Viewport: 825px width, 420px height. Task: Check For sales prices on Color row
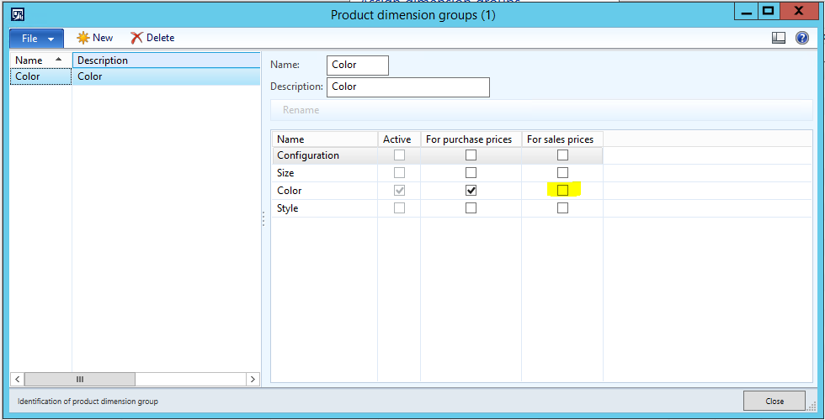tap(562, 191)
